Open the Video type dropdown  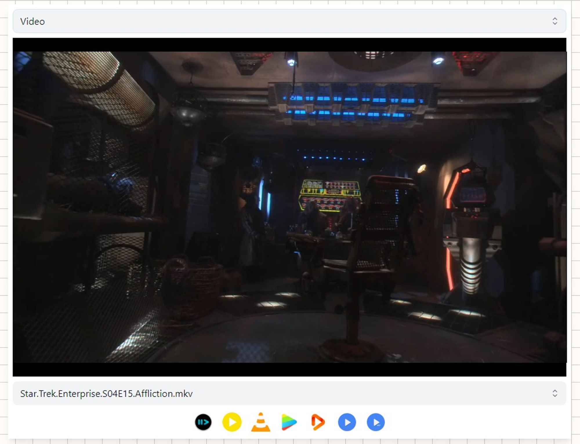click(x=289, y=21)
